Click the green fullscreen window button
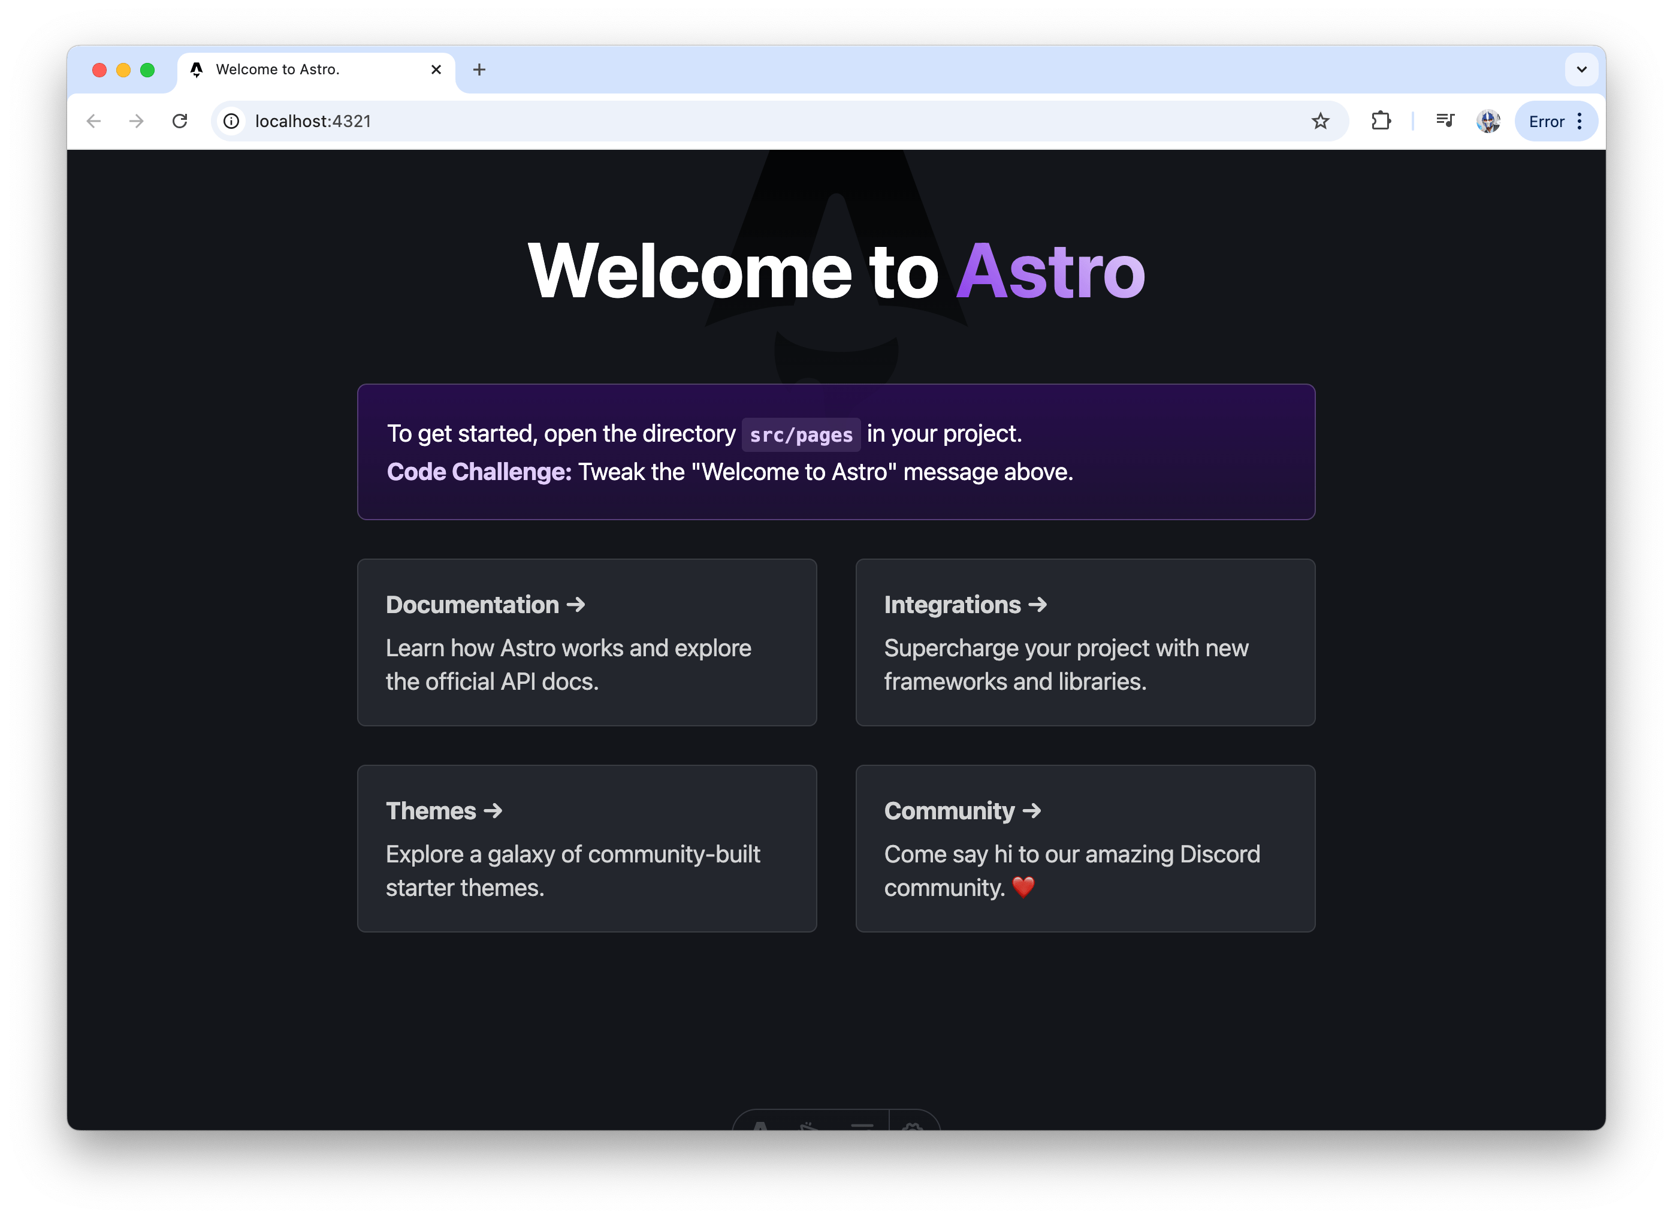 [147, 70]
